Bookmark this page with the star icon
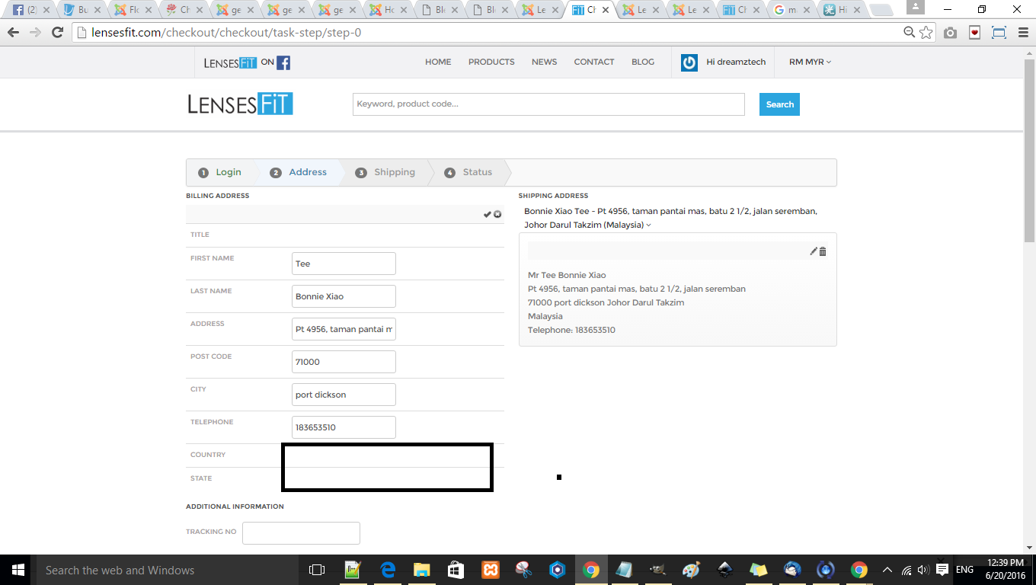 coord(926,32)
